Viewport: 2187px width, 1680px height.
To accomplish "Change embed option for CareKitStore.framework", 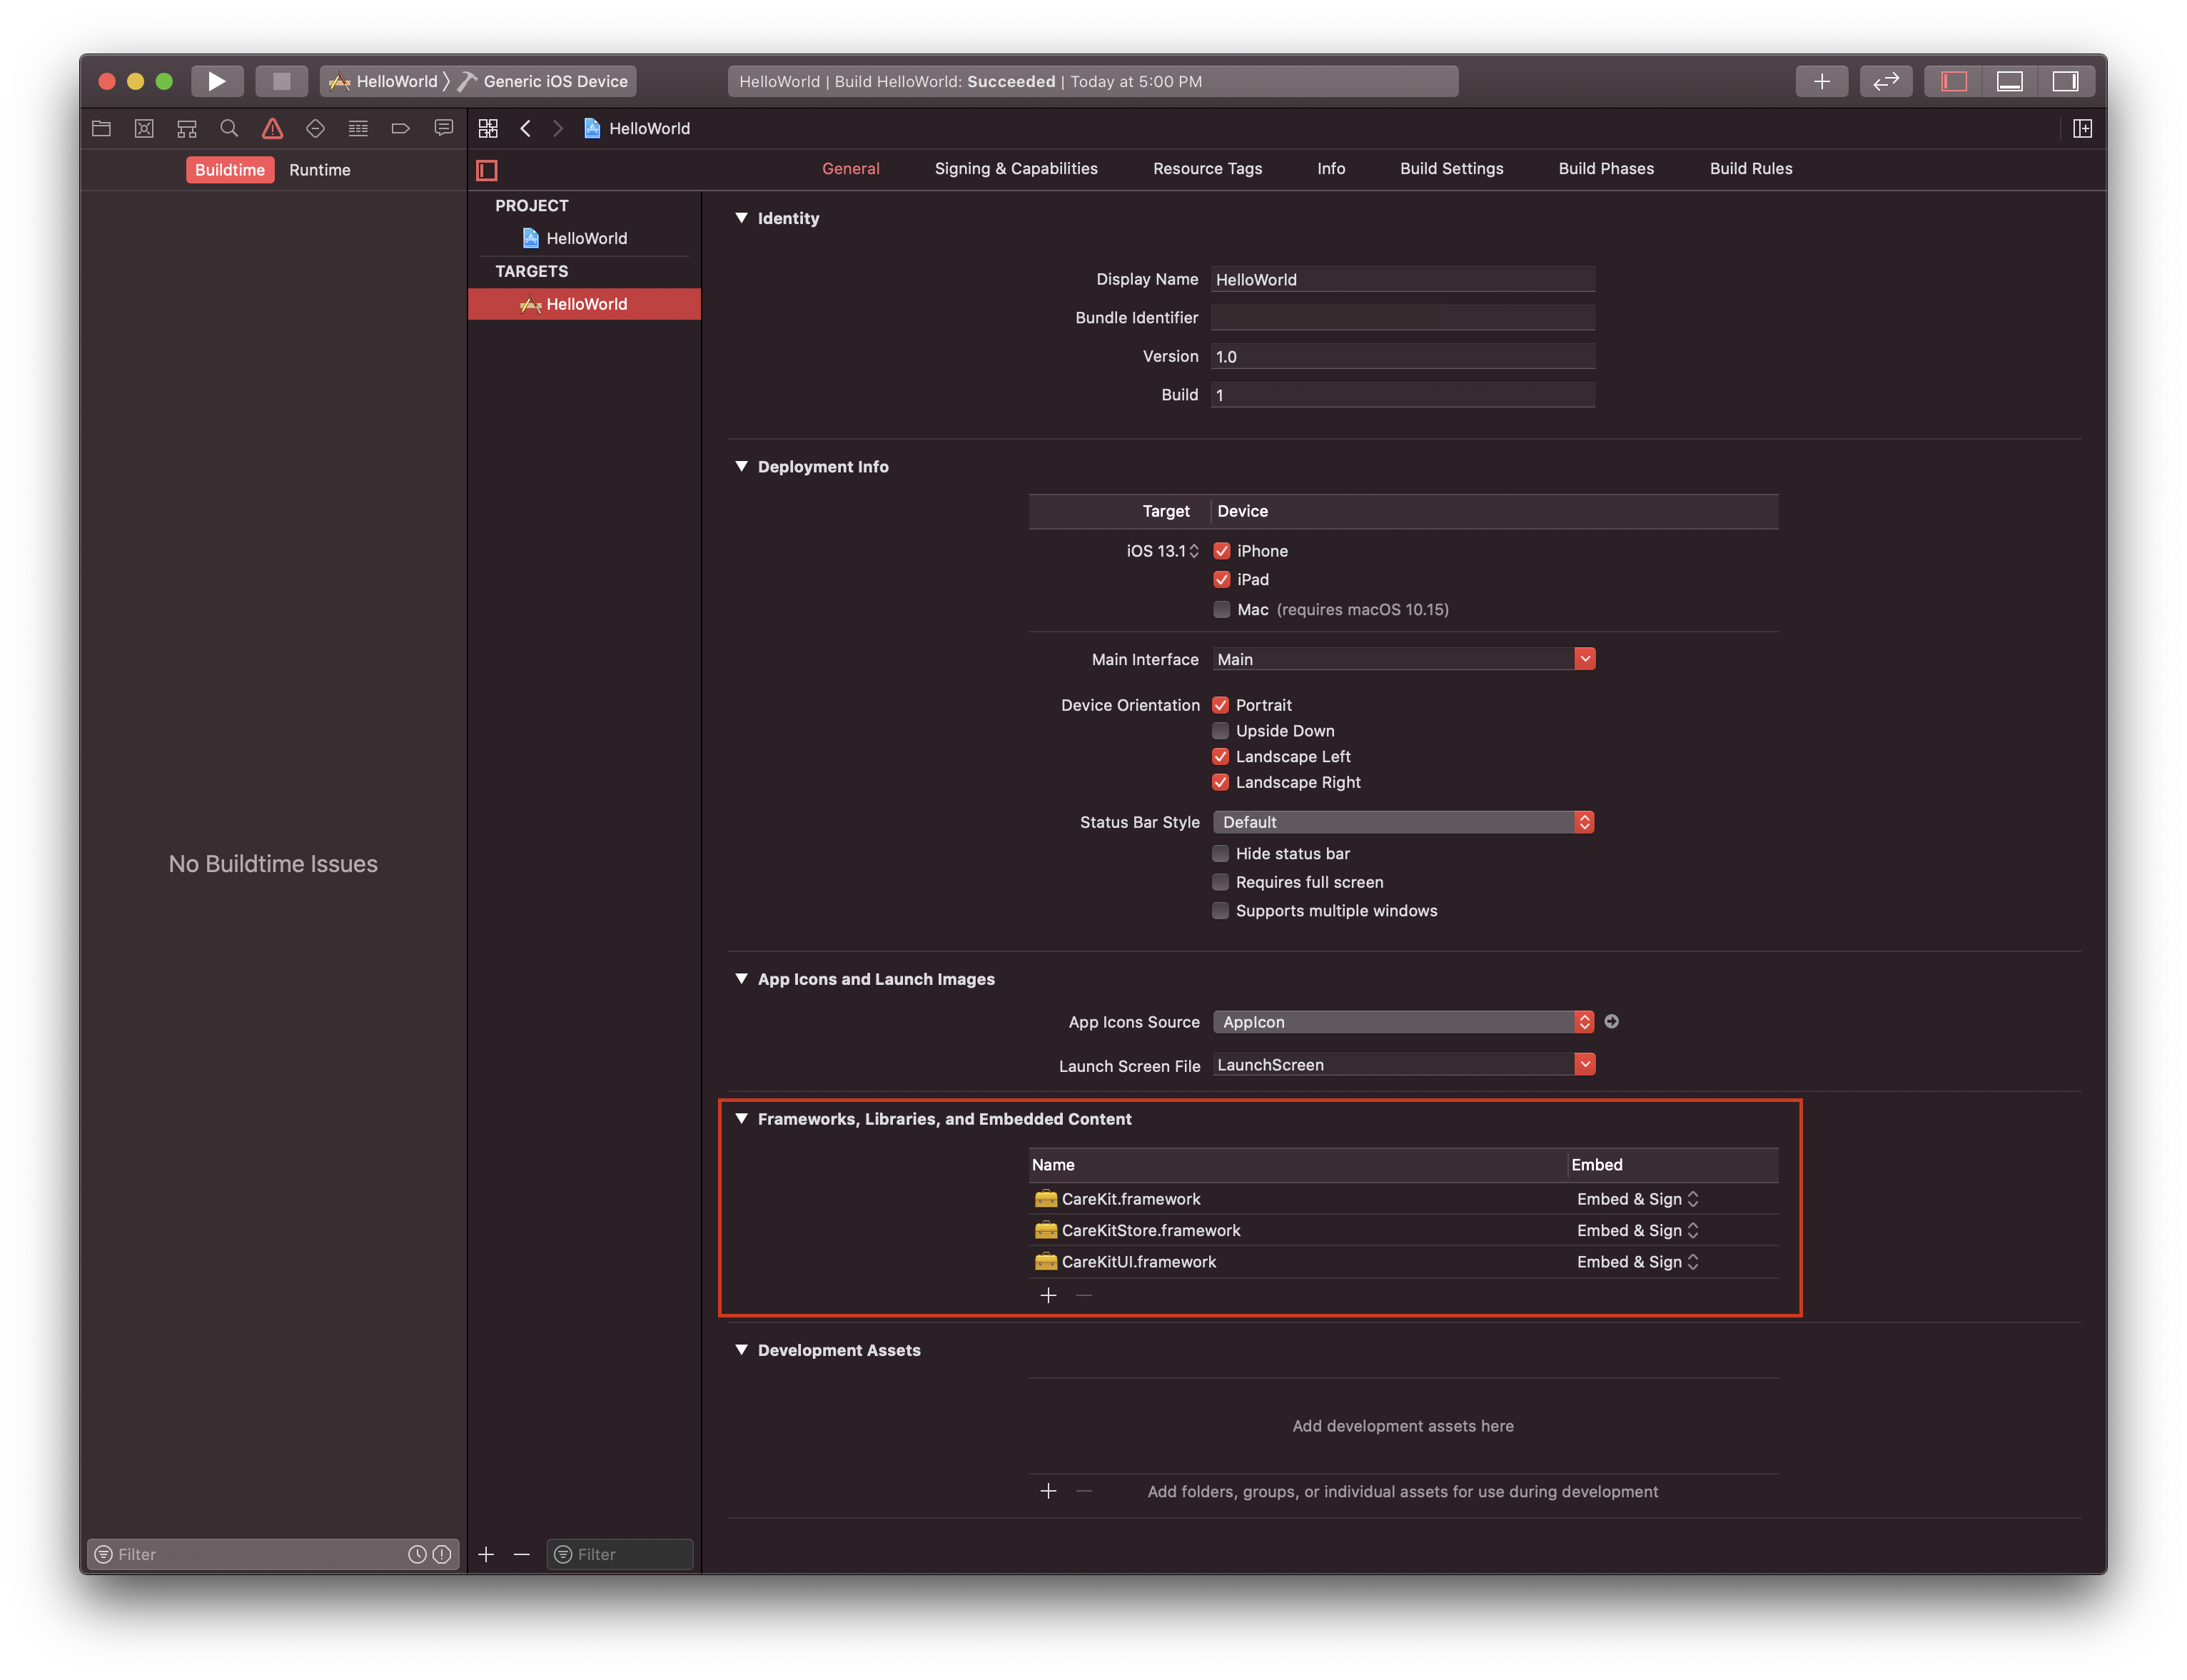I will point(1637,1231).
